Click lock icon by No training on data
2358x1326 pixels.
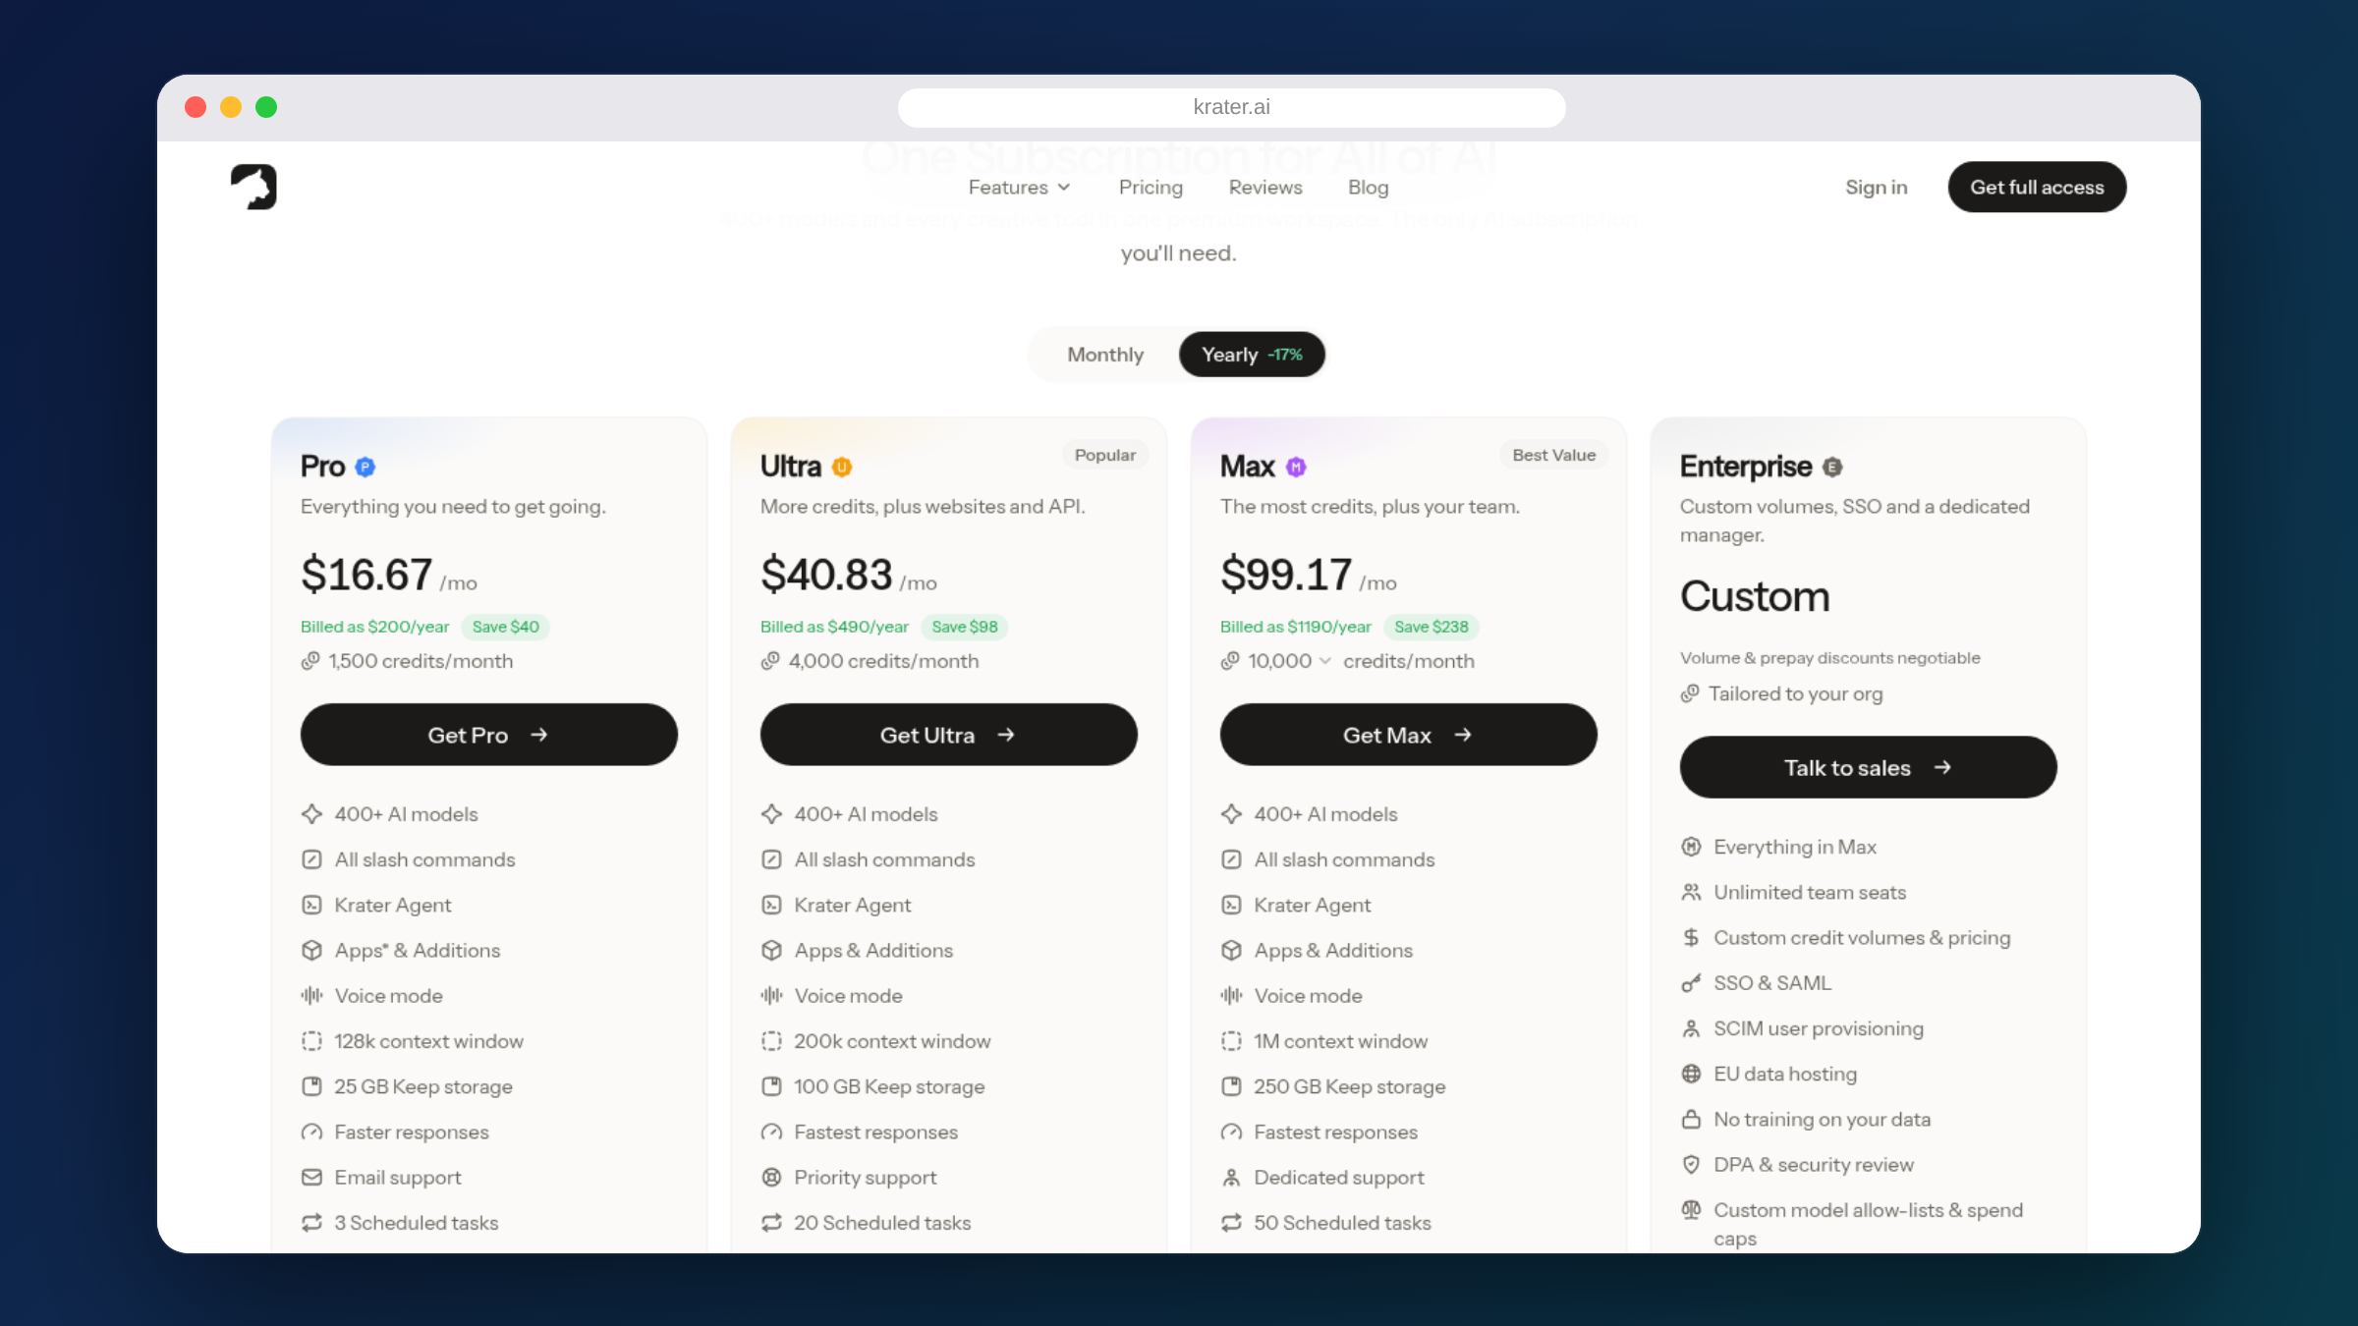[x=1691, y=1119]
